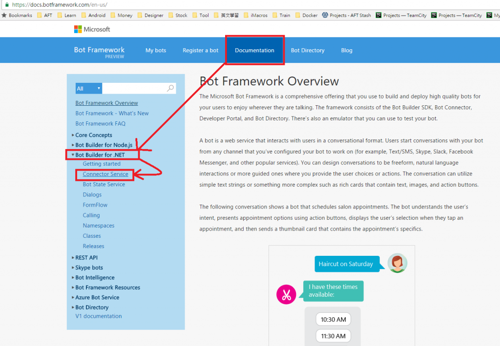Open the Docker bookmark folder

tap(307, 15)
